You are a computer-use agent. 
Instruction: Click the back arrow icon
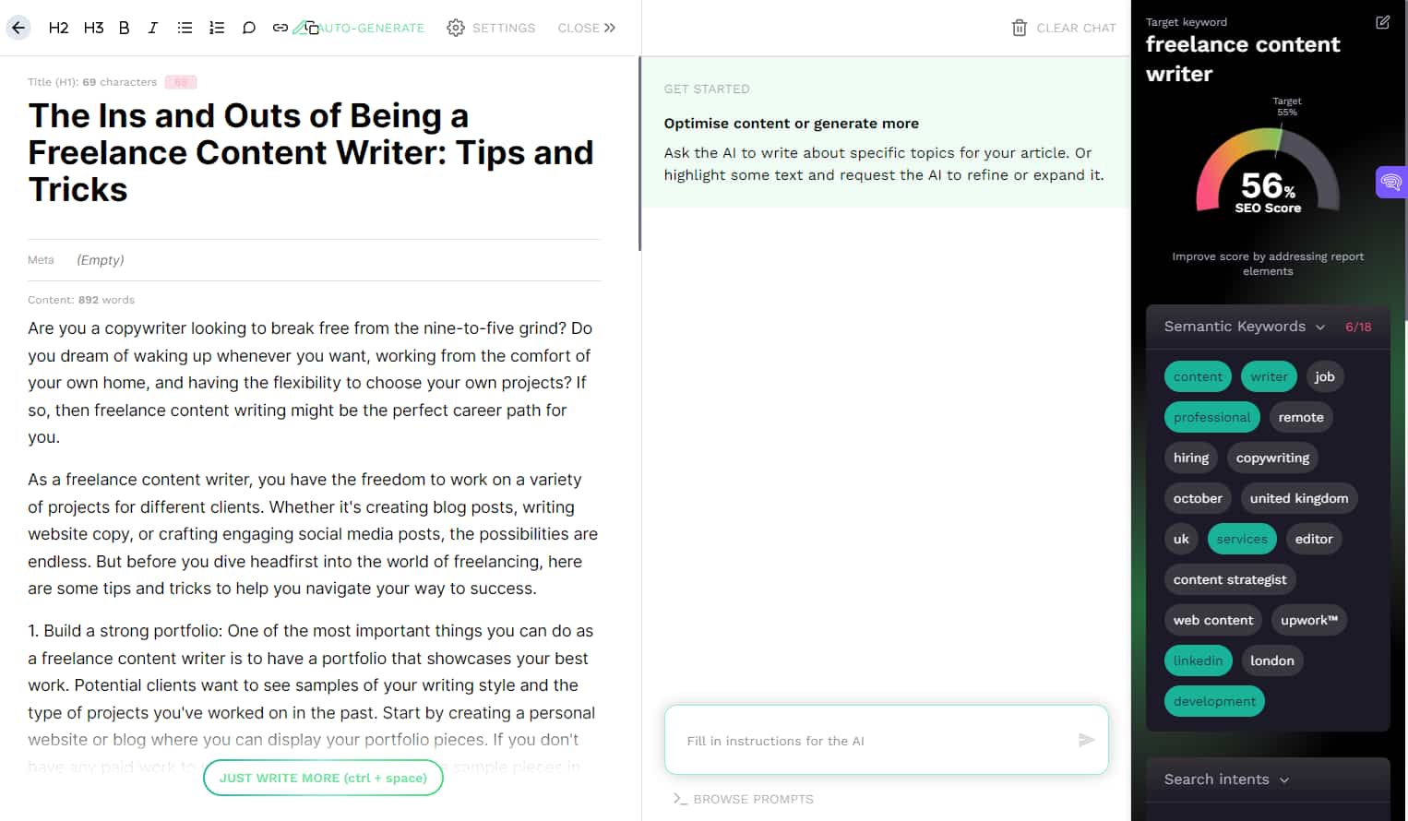[x=17, y=28]
